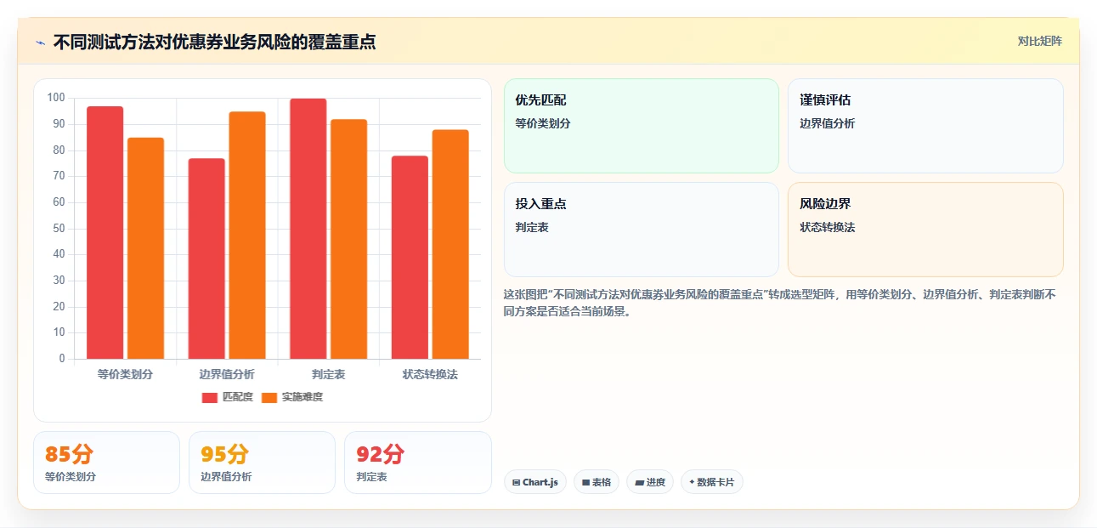Click the orange 实施难度 bar for 状态转换法
Image resolution: width=1097 pixels, height=528 pixels.
pyautogui.click(x=450, y=244)
